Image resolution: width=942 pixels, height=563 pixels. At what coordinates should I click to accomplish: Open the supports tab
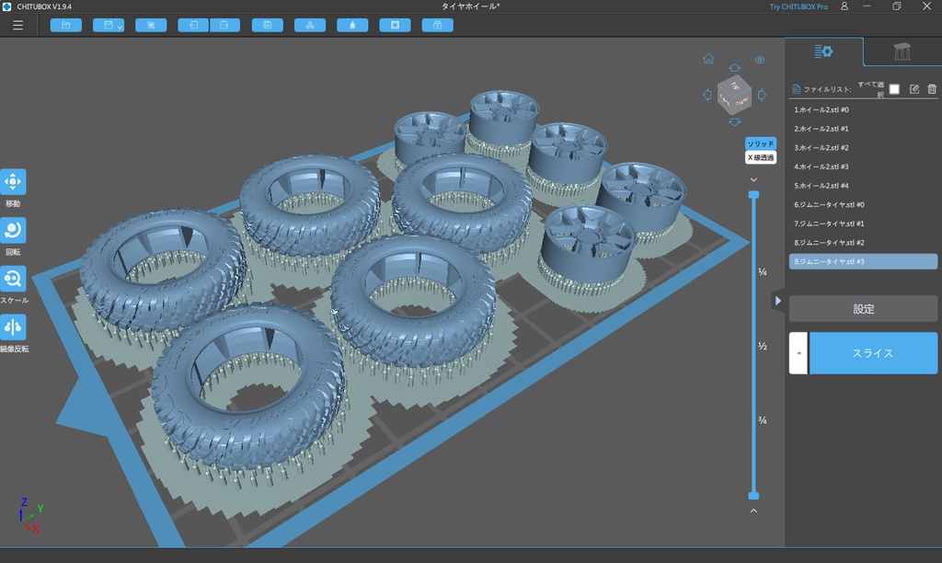click(902, 52)
